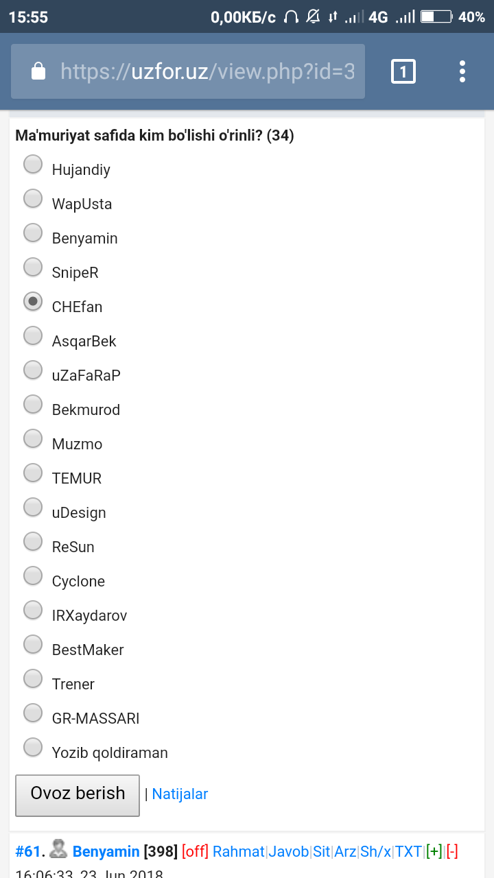Select the WapUsta radio option
Viewport: 494px width, 878px height.
click(x=33, y=198)
